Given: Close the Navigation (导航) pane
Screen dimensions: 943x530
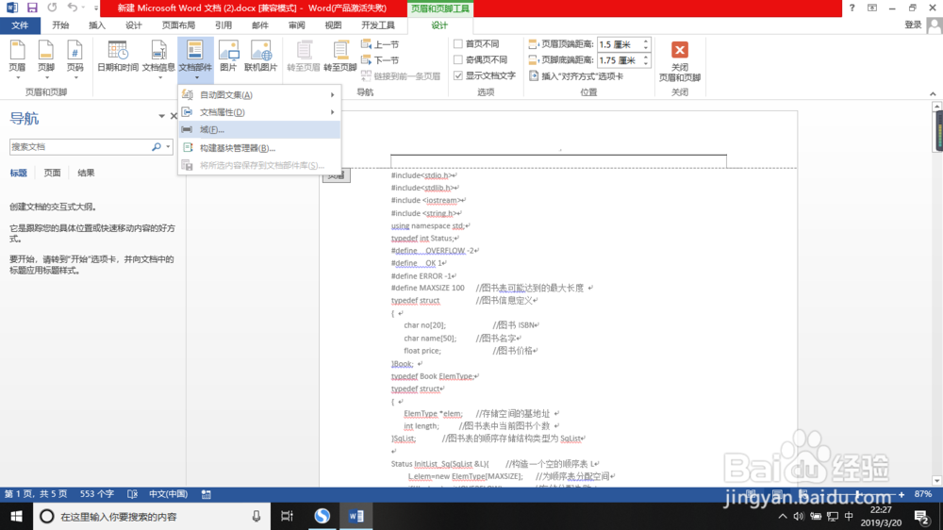Looking at the screenshot, I should point(174,116).
